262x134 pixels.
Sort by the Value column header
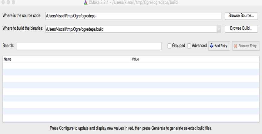(x=195, y=59)
